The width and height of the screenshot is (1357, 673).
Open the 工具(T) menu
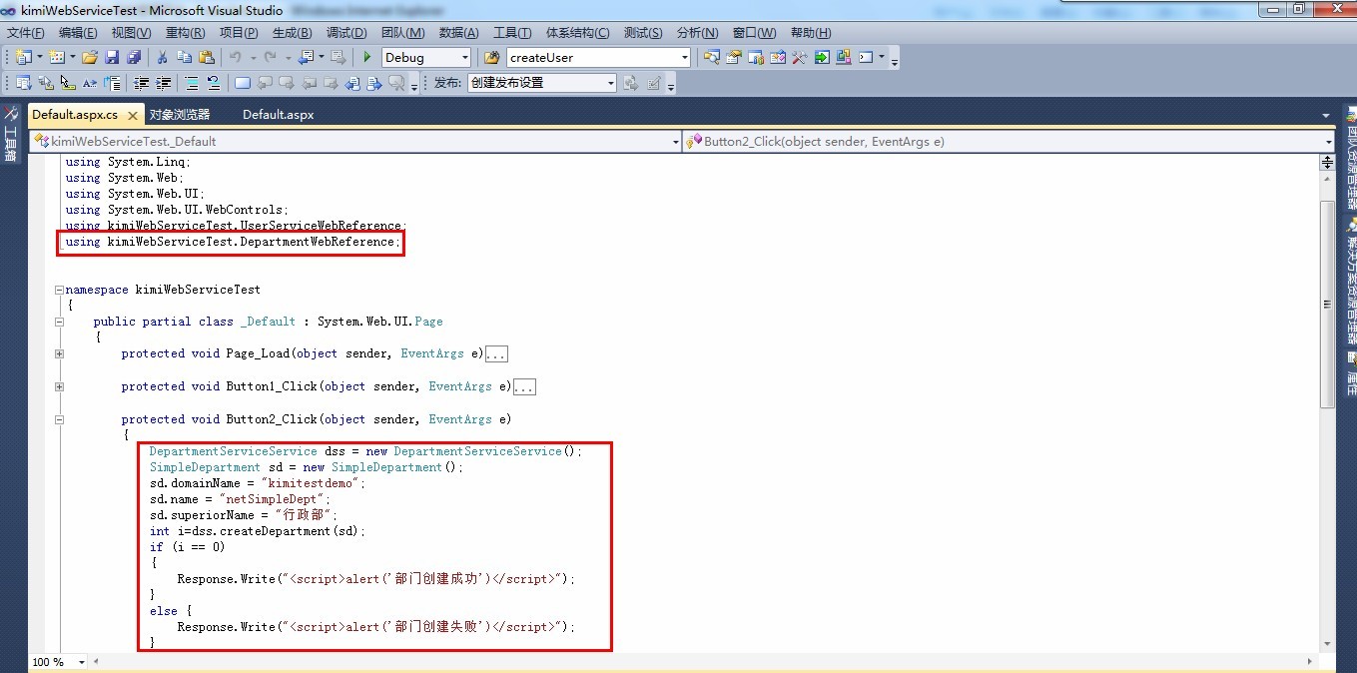coord(512,33)
